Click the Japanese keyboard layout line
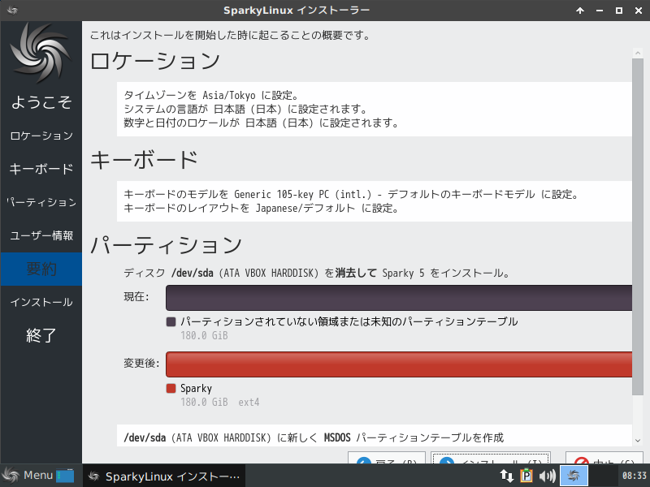 pyautogui.click(x=261, y=208)
